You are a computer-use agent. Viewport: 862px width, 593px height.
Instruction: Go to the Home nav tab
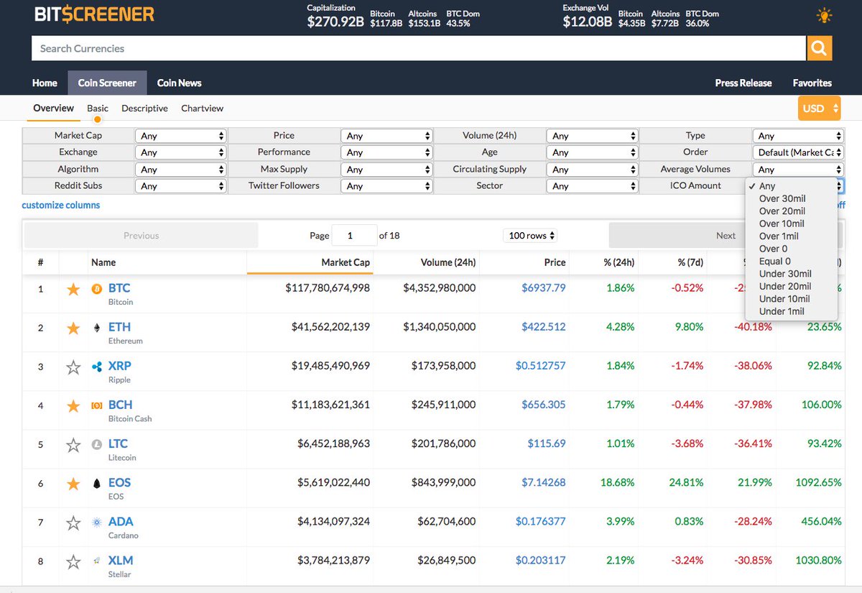point(45,83)
